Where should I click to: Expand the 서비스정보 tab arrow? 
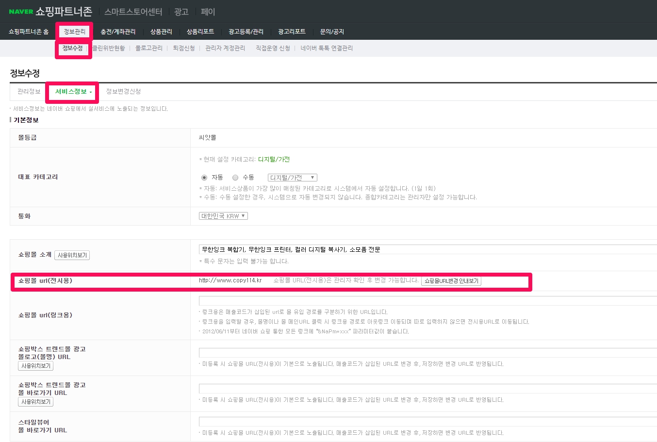pyautogui.click(x=91, y=92)
